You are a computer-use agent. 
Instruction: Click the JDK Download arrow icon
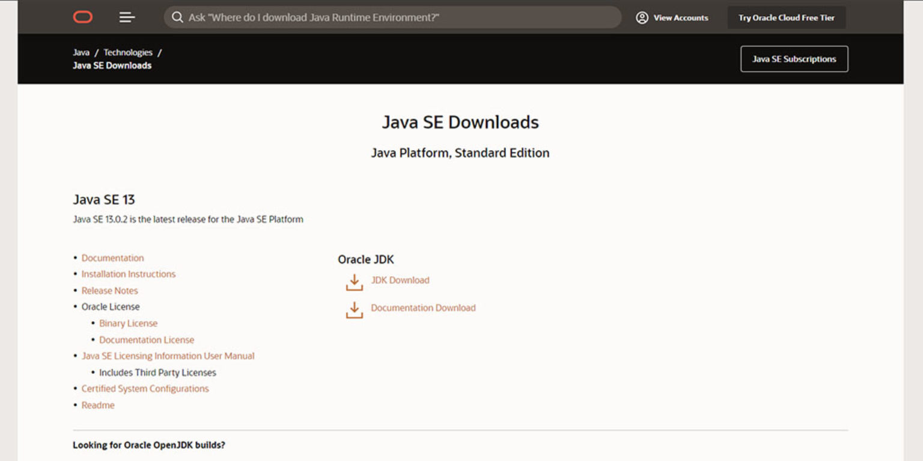tap(355, 282)
